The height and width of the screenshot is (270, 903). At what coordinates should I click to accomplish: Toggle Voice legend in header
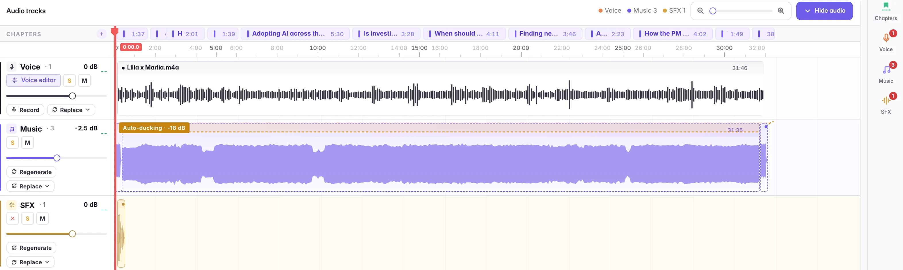pyautogui.click(x=609, y=11)
